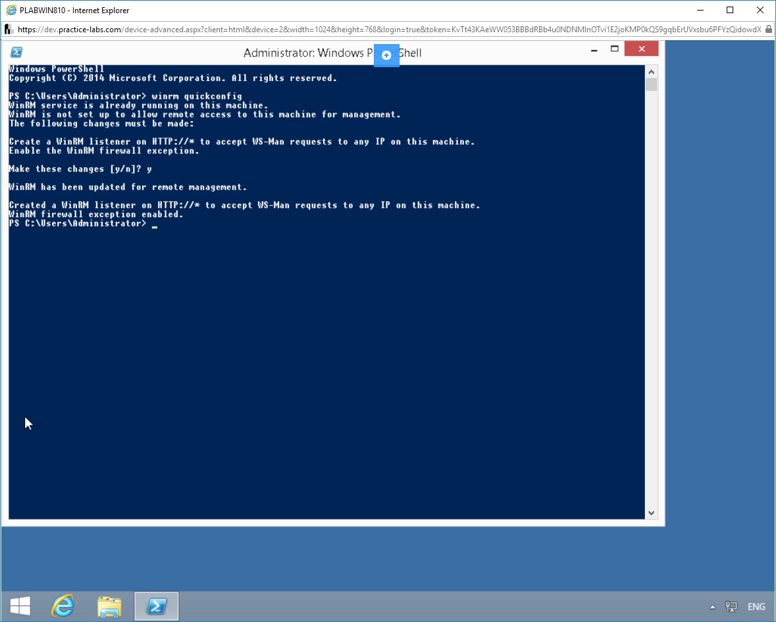Screen dimensions: 776x622
Task: Click the site favicon beside the URL
Action: (9, 30)
